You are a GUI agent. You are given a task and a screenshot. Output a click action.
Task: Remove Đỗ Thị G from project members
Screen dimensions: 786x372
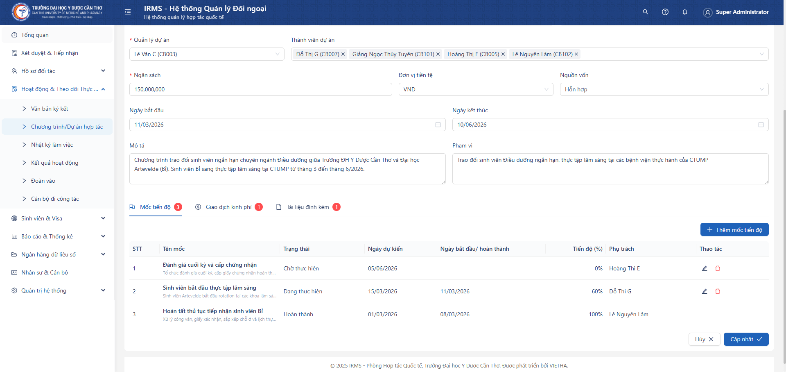tap(343, 54)
